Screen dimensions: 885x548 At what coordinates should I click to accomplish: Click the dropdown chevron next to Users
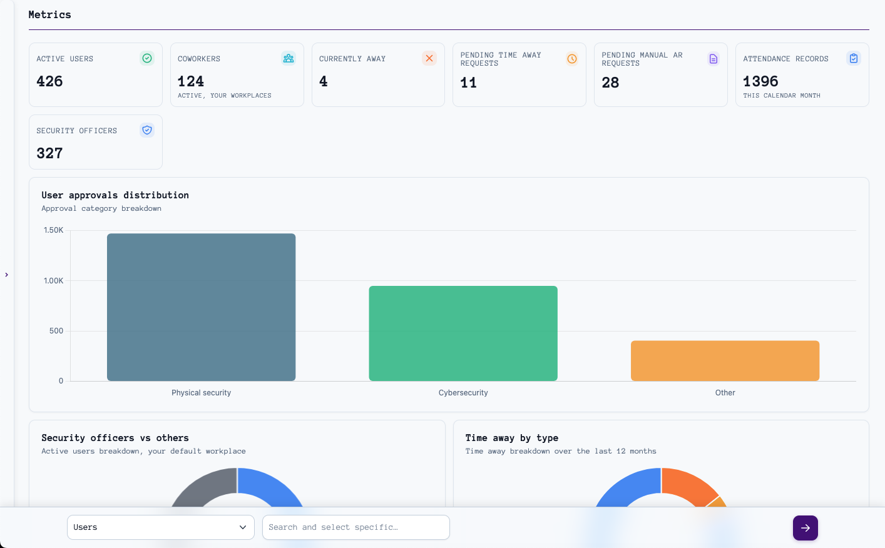pos(243,527)
